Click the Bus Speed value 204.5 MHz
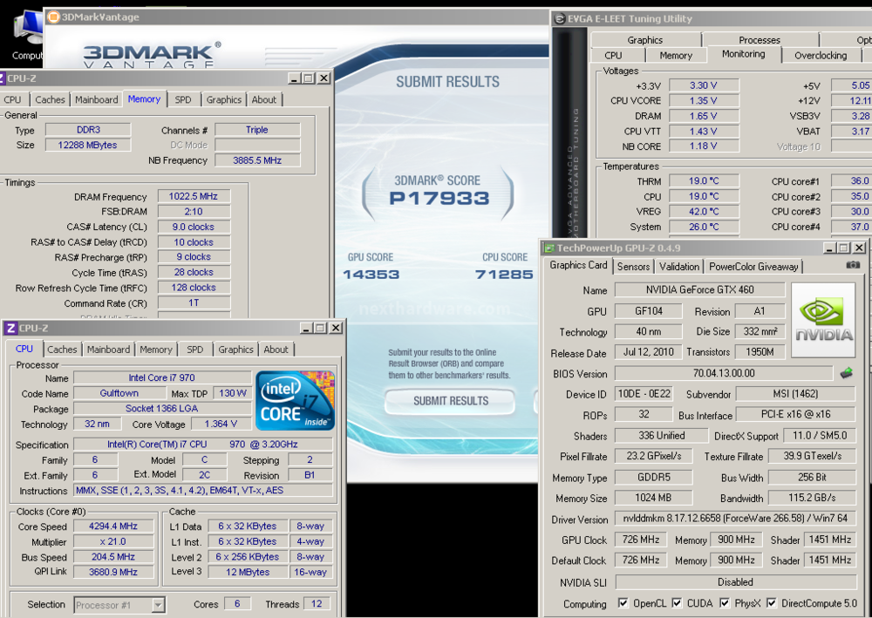 point(113,556)
